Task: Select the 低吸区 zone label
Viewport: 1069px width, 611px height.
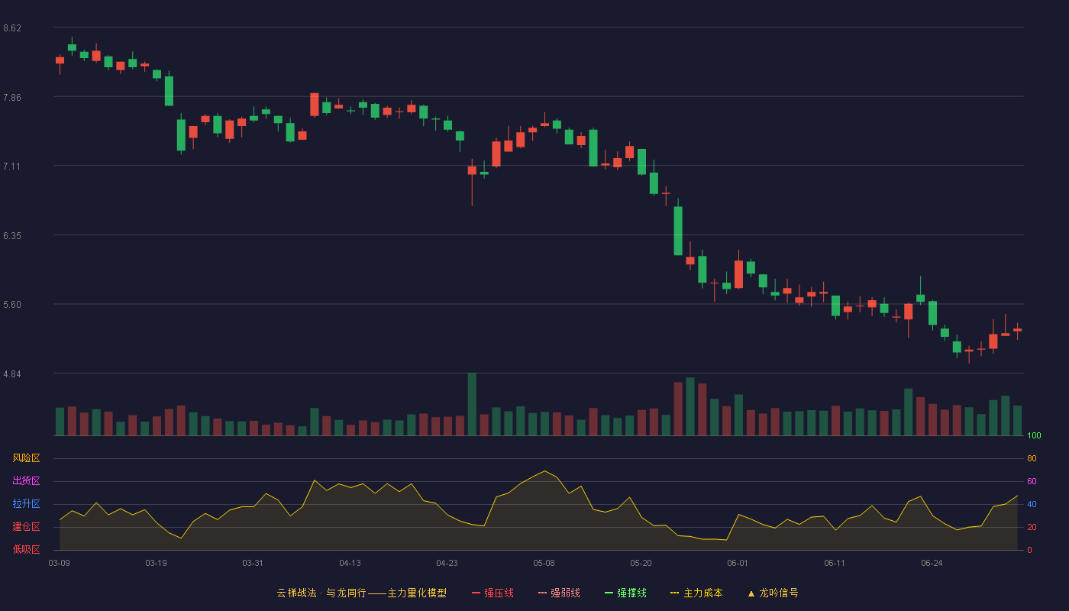Action: 26,550
